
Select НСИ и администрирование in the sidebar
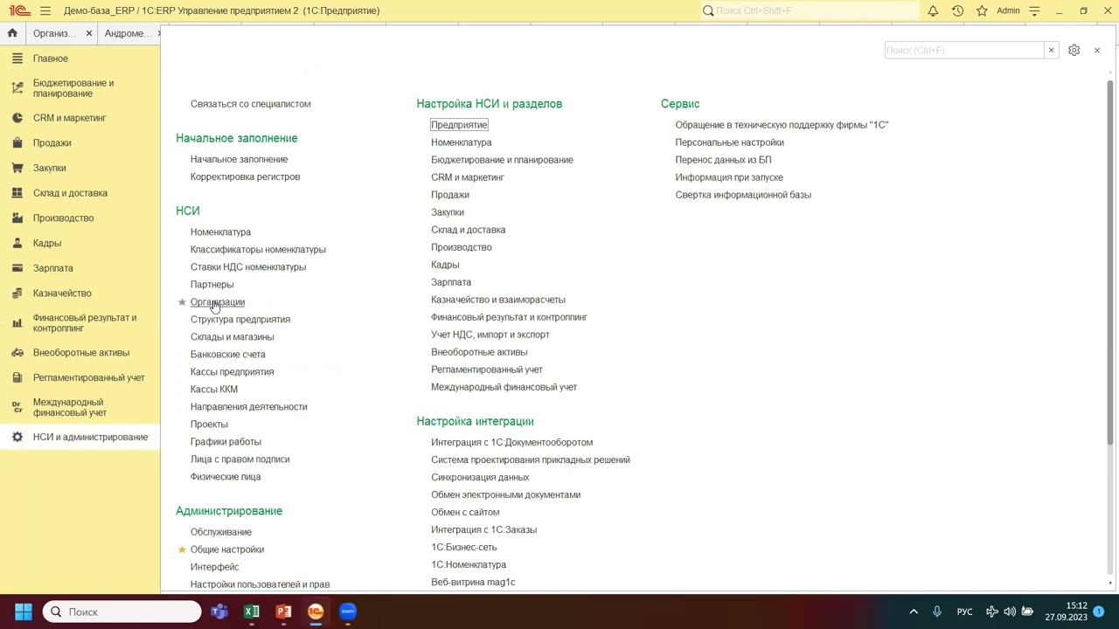(90, 437)
